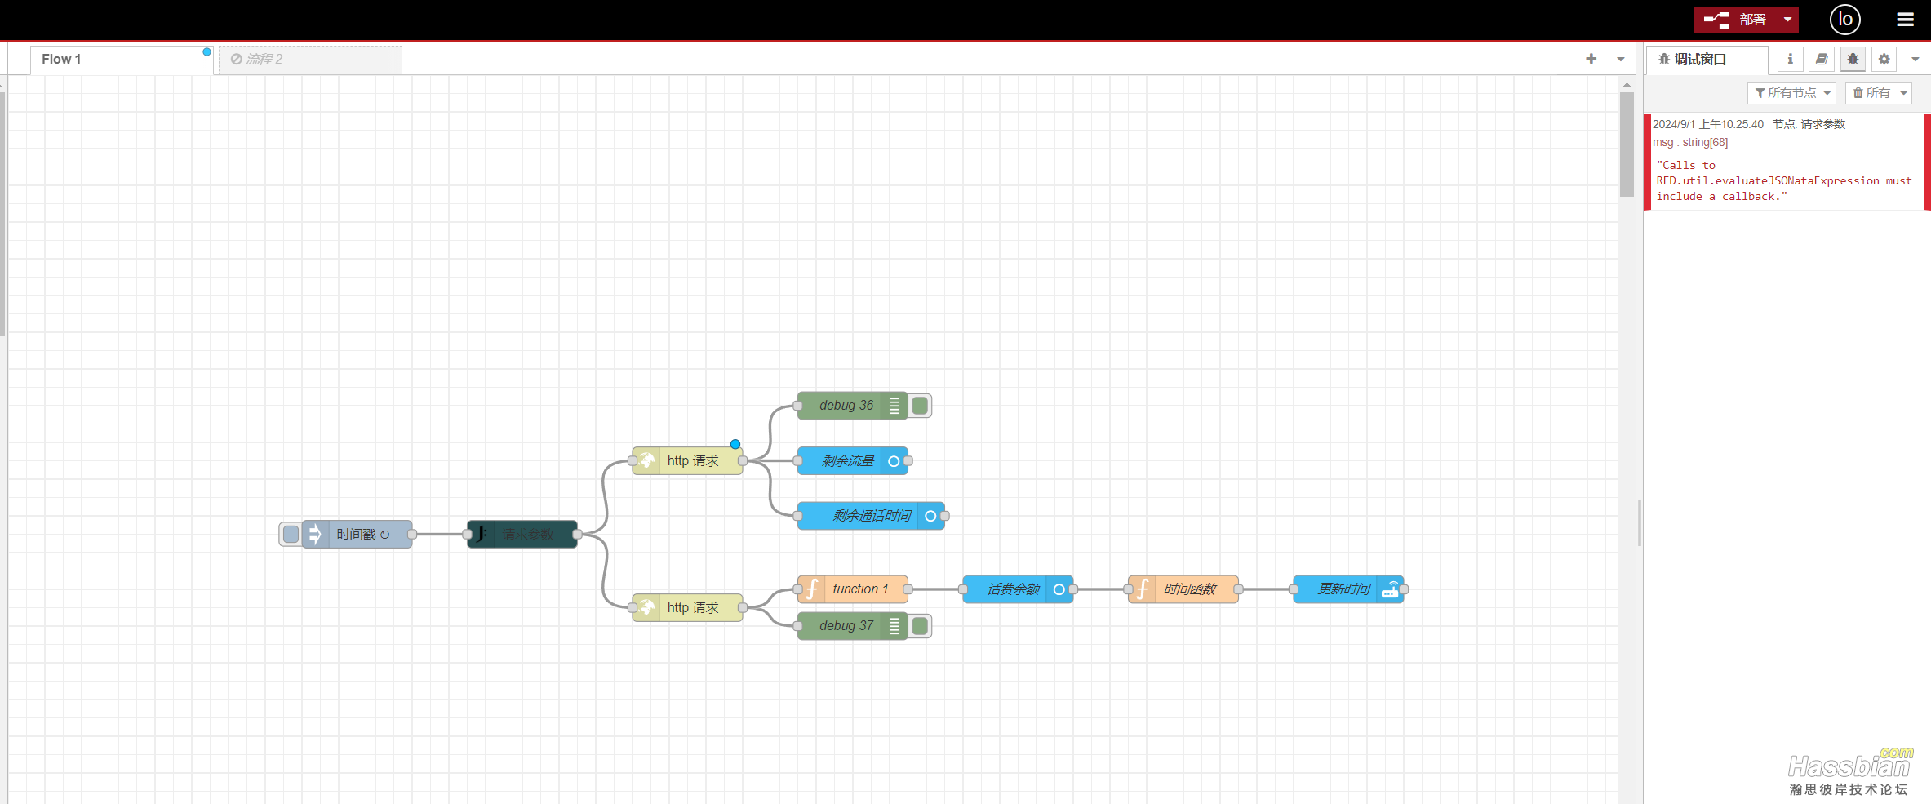Click the vertical scrollbar of the flow canvas
Image resolution: width=1931 pixels, height=804 pixels.
1627,144
